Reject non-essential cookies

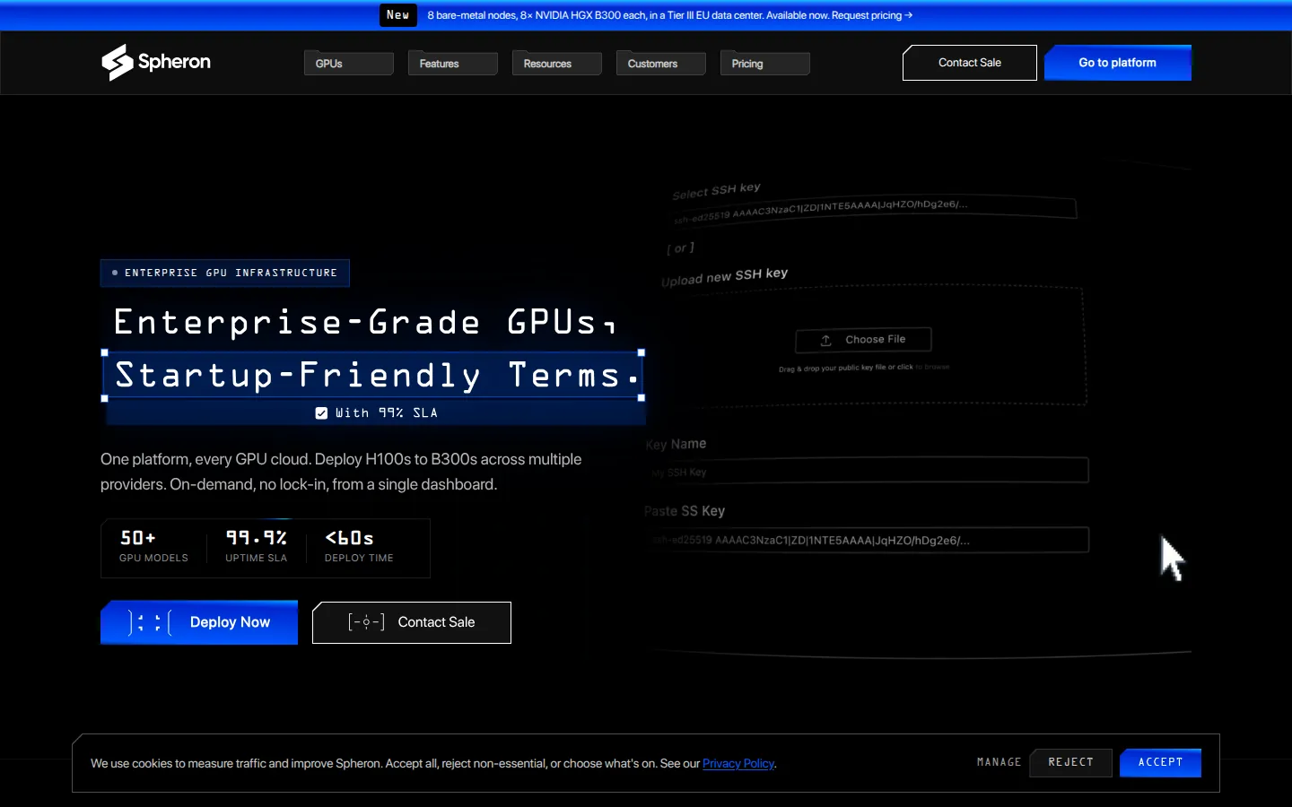click(1071, 762)
